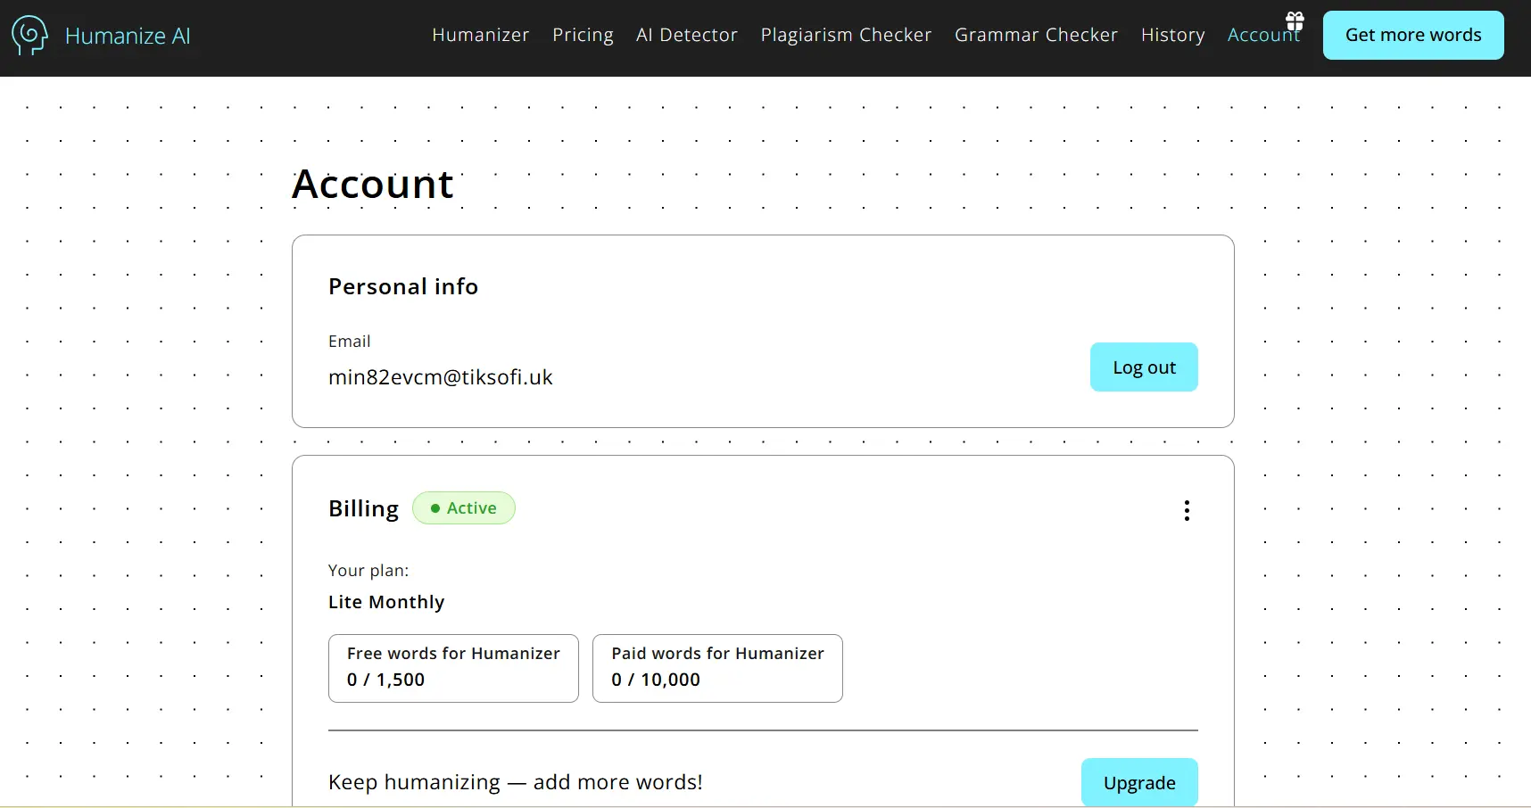Click the Account page title
Image resolution: width=1531 pixels, height=808 pixels.
373,184
